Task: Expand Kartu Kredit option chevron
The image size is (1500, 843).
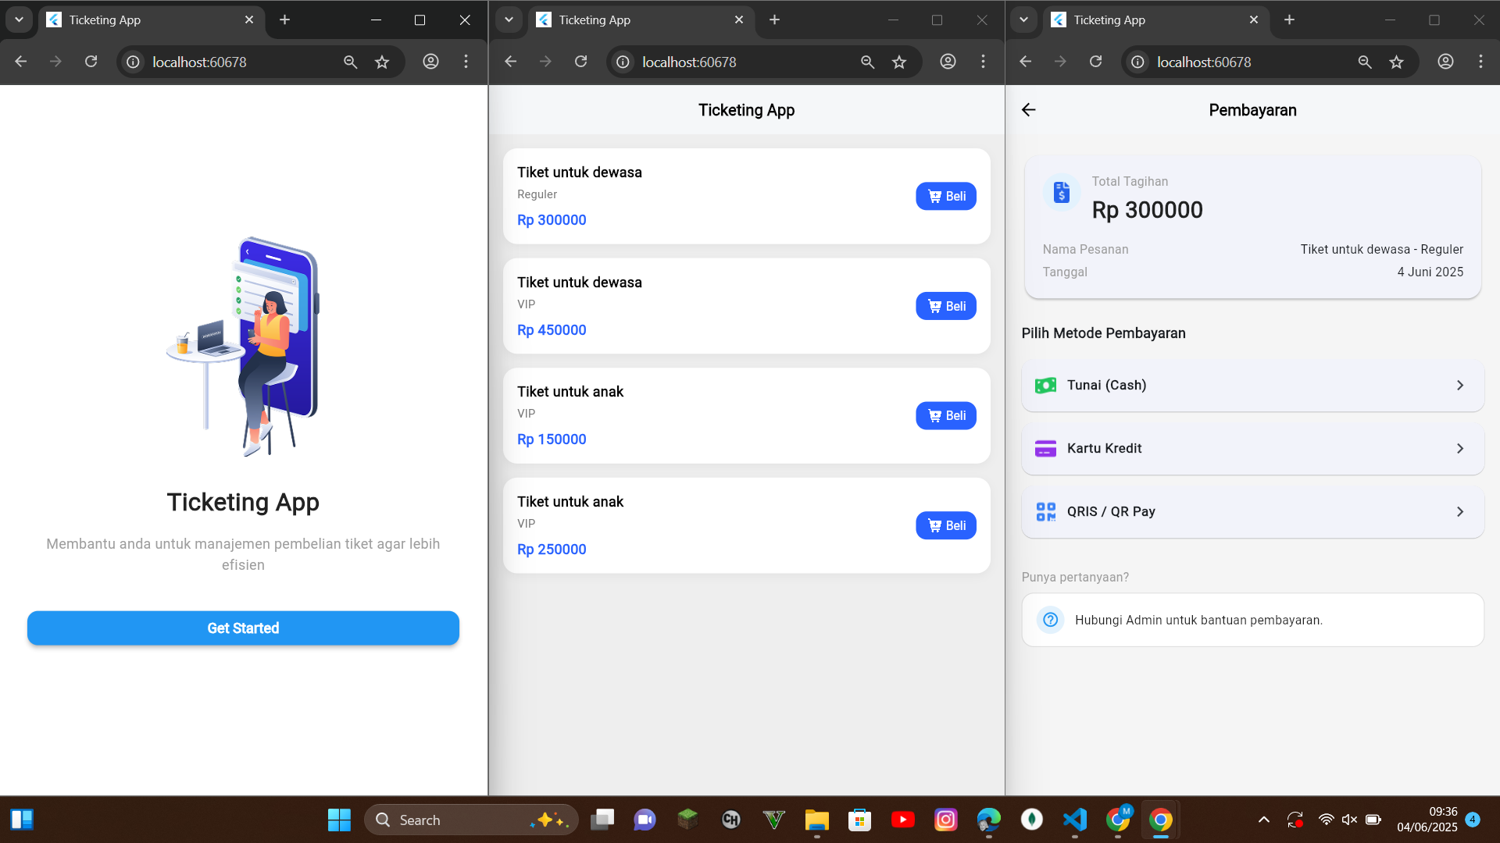Action: point(1459,448)
